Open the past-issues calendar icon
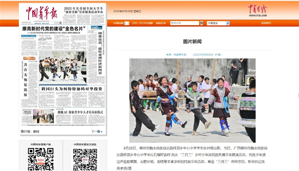Image resolution: width=299 pixels, height=171 pixels. tap(126, 23)
